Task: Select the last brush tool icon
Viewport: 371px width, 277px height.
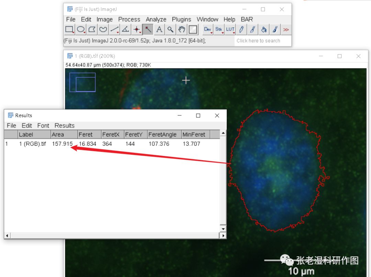Action: pyautogui.click(x=275, y=30)
